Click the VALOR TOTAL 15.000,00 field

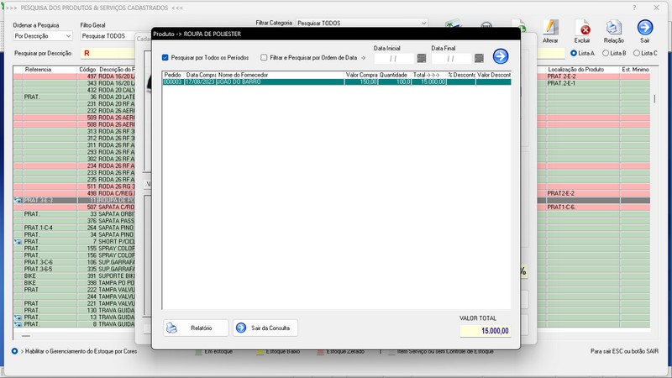[x=486, y=331]
